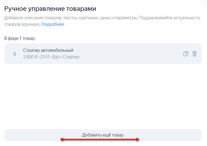
Task: Click the left red dot under the button
Action: (x=62, y=139)
